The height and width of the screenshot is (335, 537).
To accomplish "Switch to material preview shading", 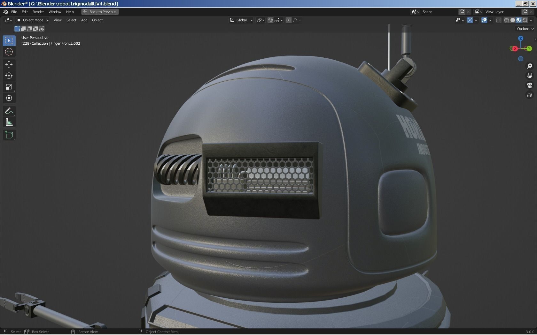I will point(519,20).
